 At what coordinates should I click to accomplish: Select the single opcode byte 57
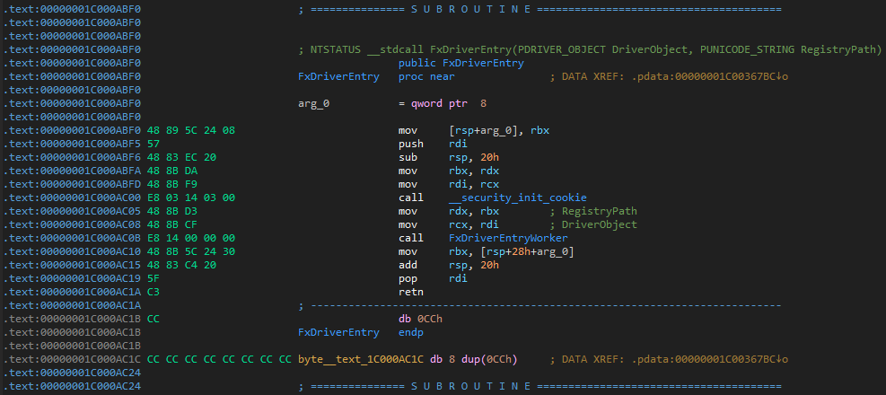[x=153, y=145]
